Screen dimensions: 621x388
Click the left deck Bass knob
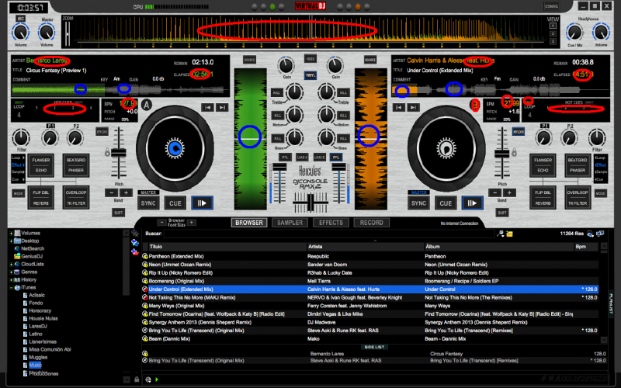click(x=294, y=137)
